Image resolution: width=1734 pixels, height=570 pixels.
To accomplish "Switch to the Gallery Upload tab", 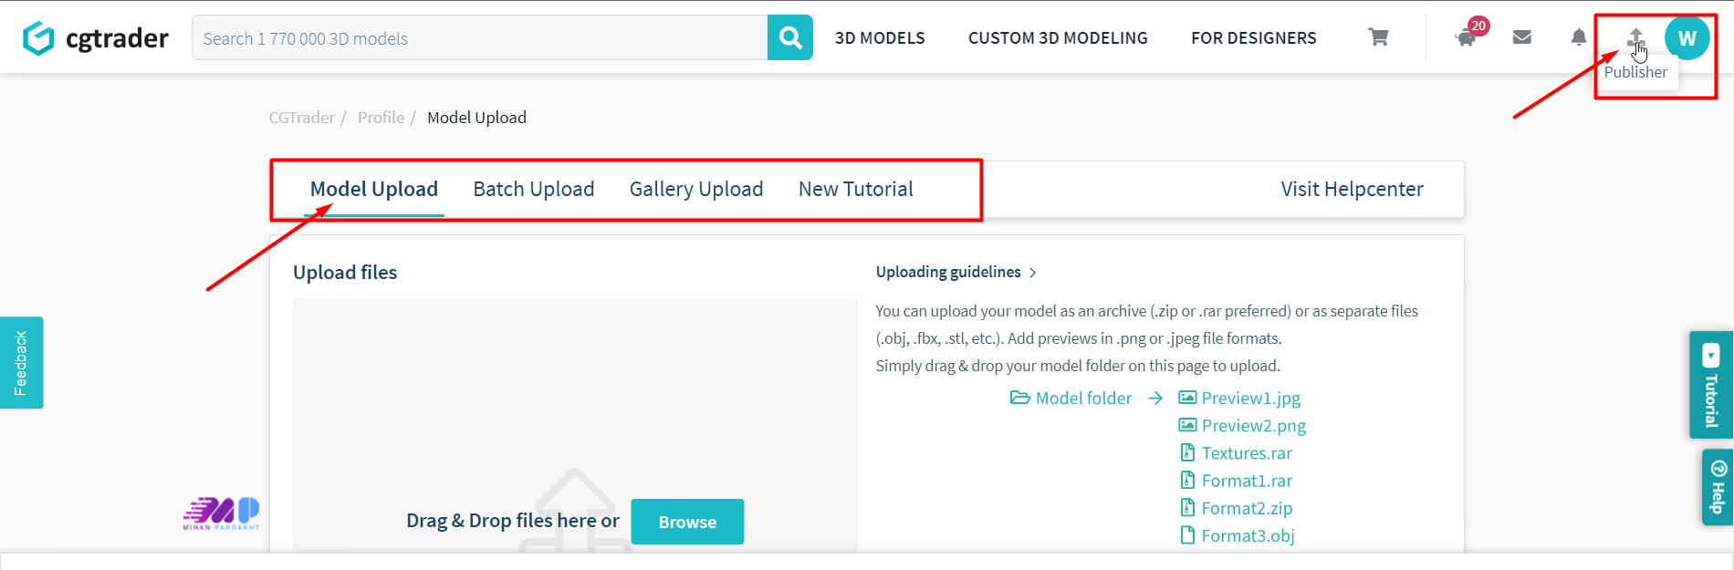I will click(x=695, y=189).
